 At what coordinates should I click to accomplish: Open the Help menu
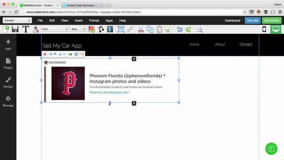(x=122, y=20)
